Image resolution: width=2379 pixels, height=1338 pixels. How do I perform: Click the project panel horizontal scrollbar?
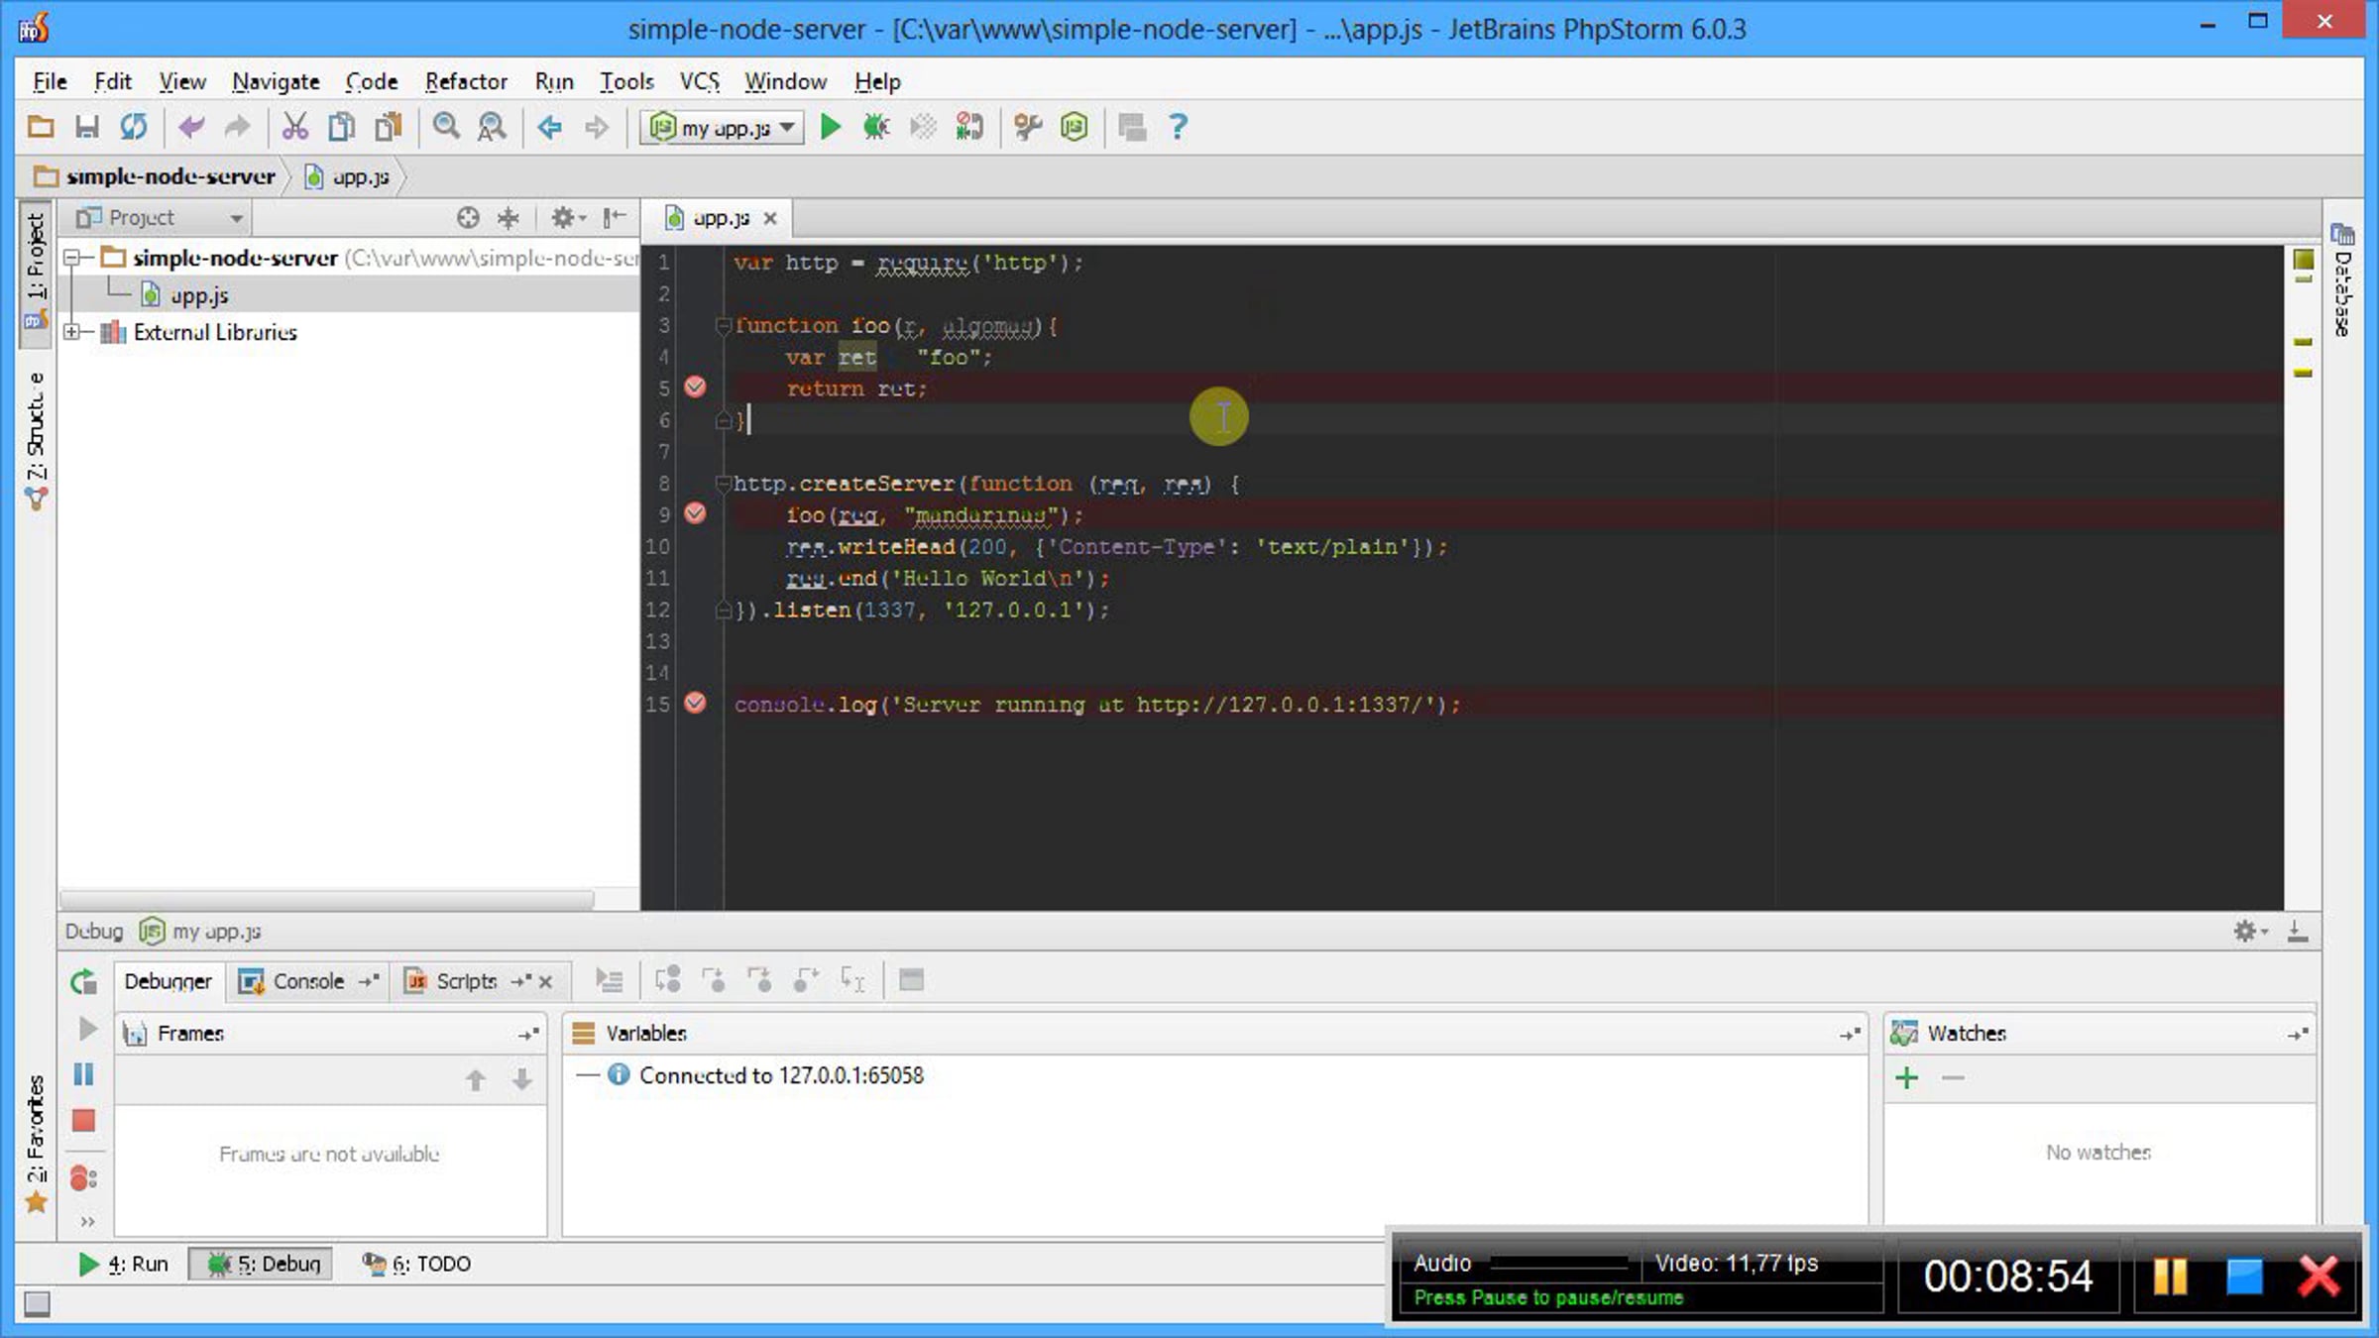pyautogui.click(x=327, y=899)
